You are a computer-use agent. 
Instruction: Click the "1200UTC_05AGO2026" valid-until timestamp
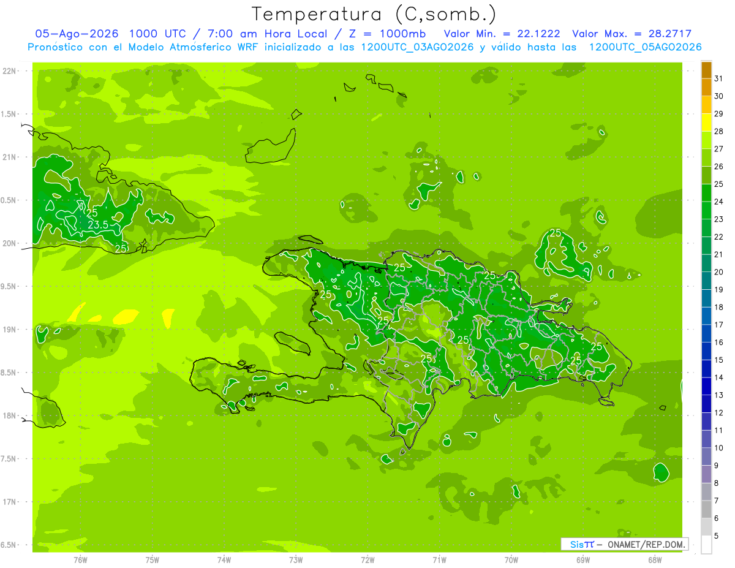(x=645, y=47)
